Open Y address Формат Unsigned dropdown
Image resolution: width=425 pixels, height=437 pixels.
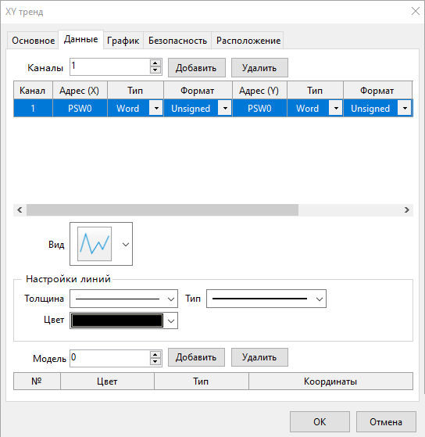pyautogui.click(x=405, y=108)
